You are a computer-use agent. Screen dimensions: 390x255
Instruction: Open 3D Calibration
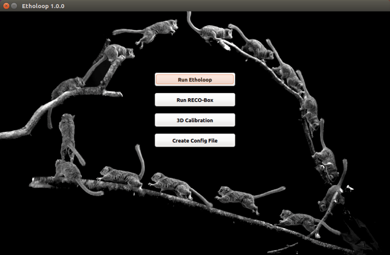(x=195, y=120)
